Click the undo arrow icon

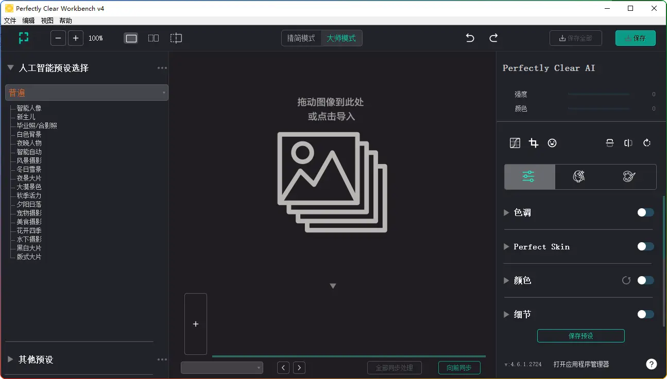(470, 38)
